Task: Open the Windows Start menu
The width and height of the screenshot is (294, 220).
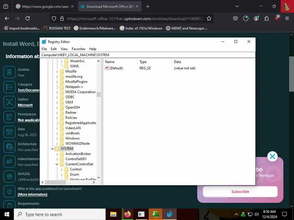Action: (x=7, y=214)
